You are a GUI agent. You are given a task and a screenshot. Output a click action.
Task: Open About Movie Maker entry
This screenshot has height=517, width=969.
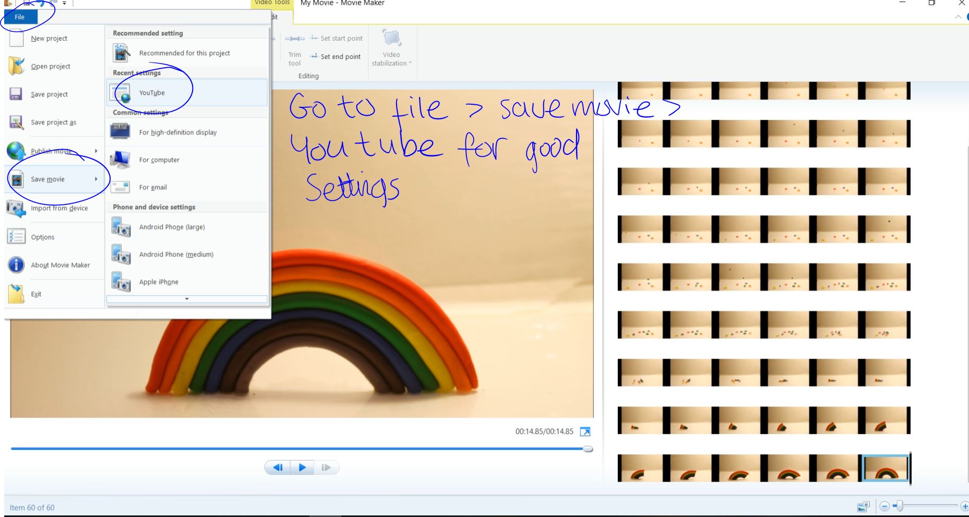[x=55, y=265]
